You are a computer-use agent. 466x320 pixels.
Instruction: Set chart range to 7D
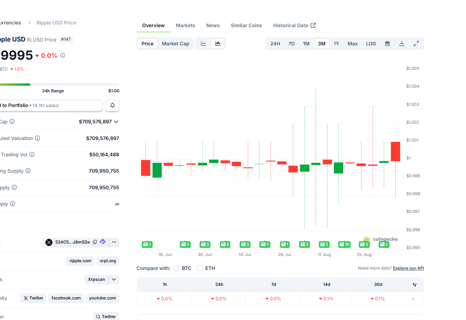pyautogui.click(x=292, y=43)
